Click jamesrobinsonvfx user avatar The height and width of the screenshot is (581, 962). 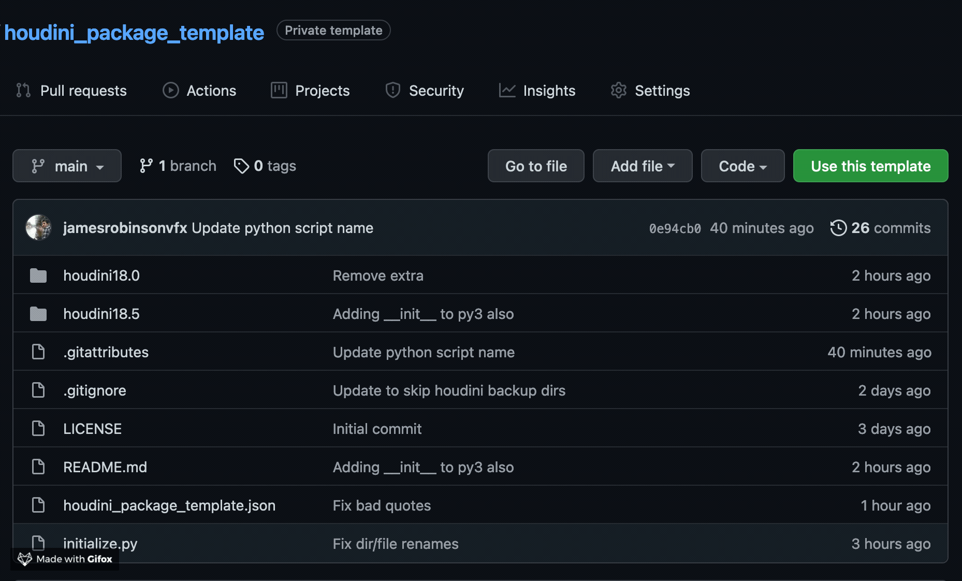click(38, 227)
